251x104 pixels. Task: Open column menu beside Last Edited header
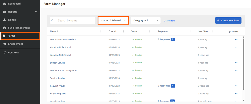click(213, 31)
